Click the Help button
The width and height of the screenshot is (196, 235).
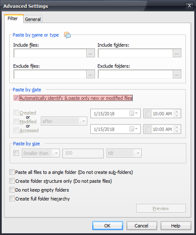[176, 226]
